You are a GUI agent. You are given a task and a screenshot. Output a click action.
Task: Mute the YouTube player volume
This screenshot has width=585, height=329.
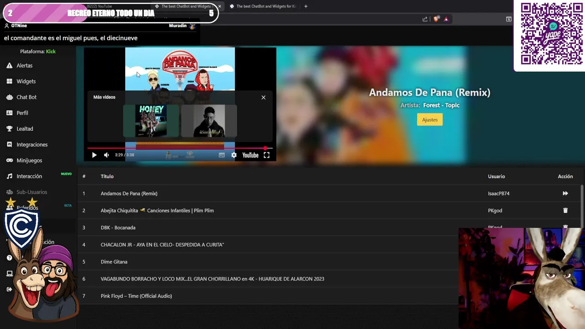pos(106,155)
